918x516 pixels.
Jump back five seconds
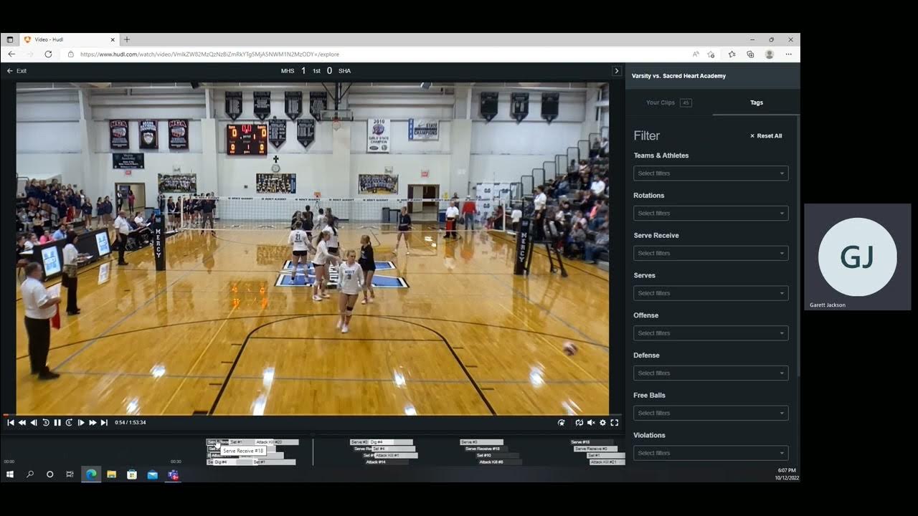click(46, 423)
